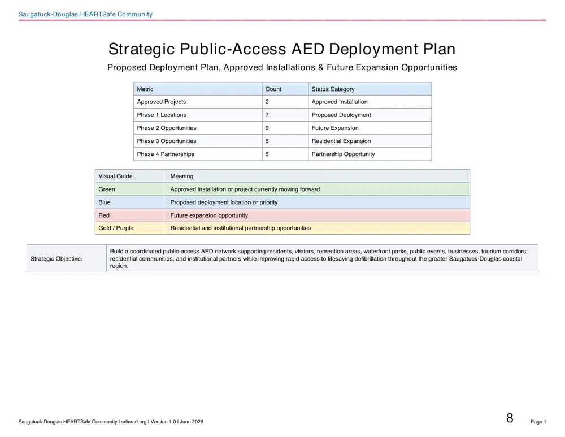Select the "Phase 1 Locations" cell
This screenshot has height=437, width=565.
198,115
